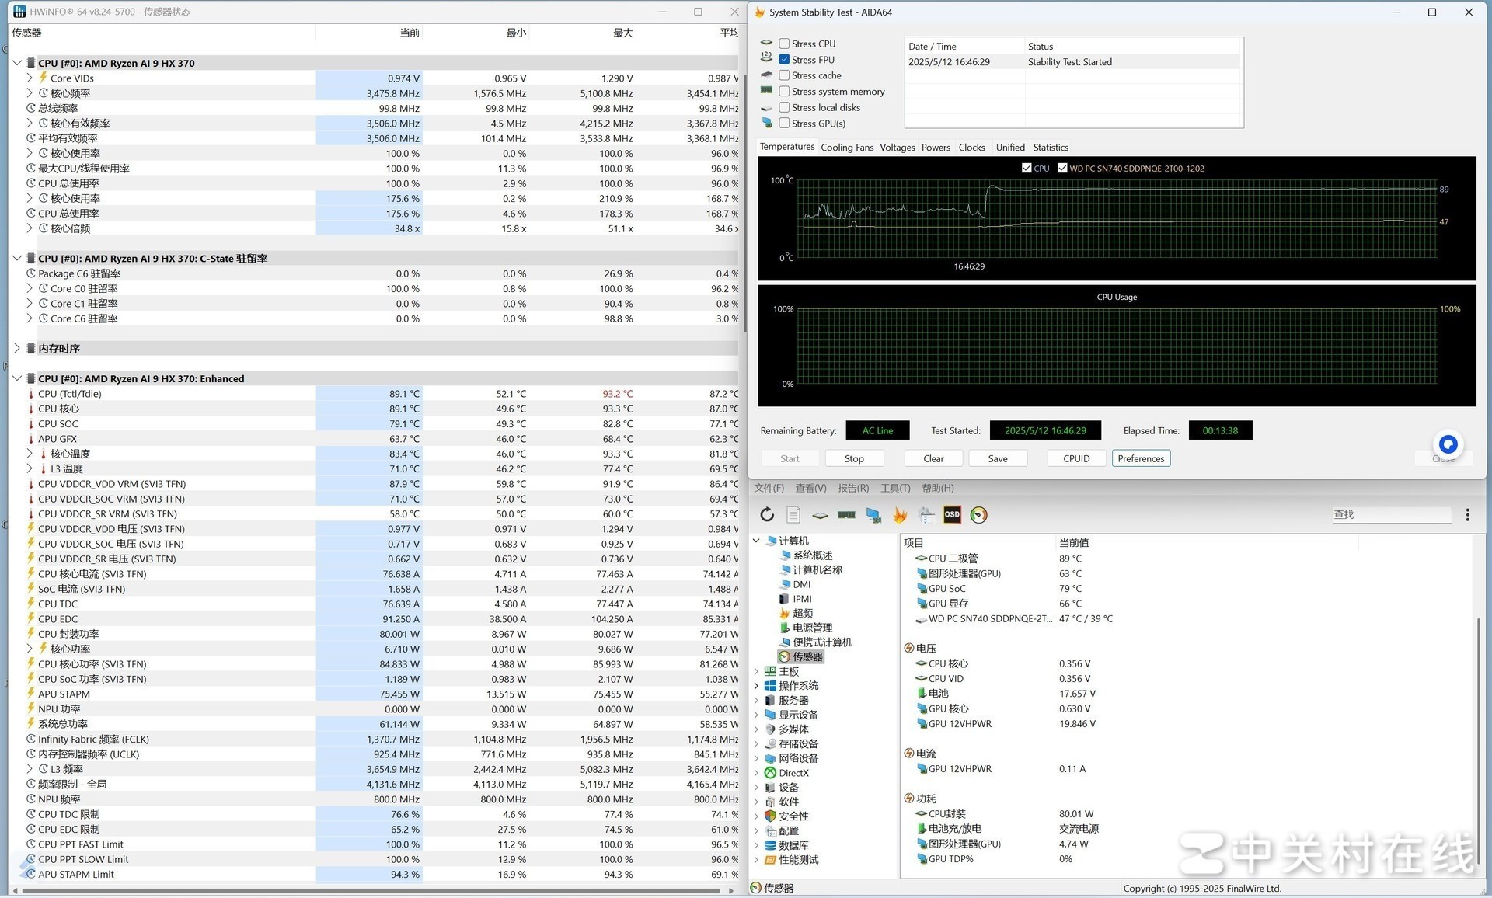The height and width of the screenshot is (898, 1492).
Task: Toggle the CPU graph legend checkbox
Action: pos(1027,168)
